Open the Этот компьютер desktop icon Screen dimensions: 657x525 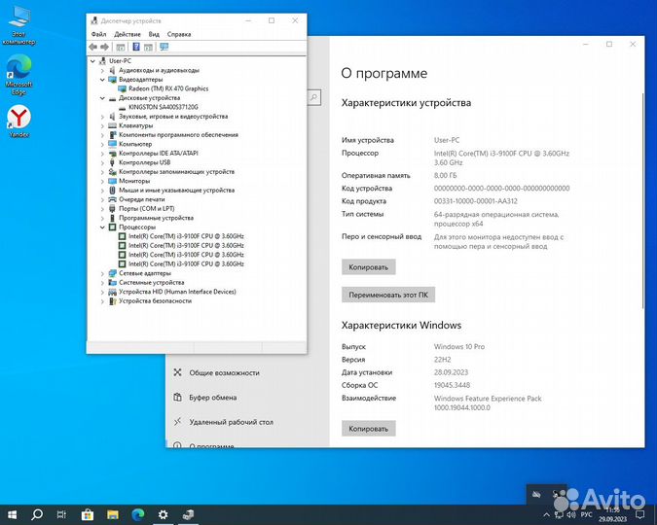[18, 25]
